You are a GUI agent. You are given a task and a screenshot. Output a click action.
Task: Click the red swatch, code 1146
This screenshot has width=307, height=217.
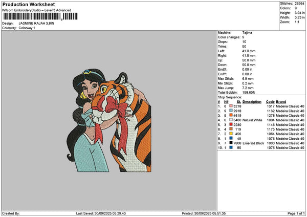tap(231, 124)
